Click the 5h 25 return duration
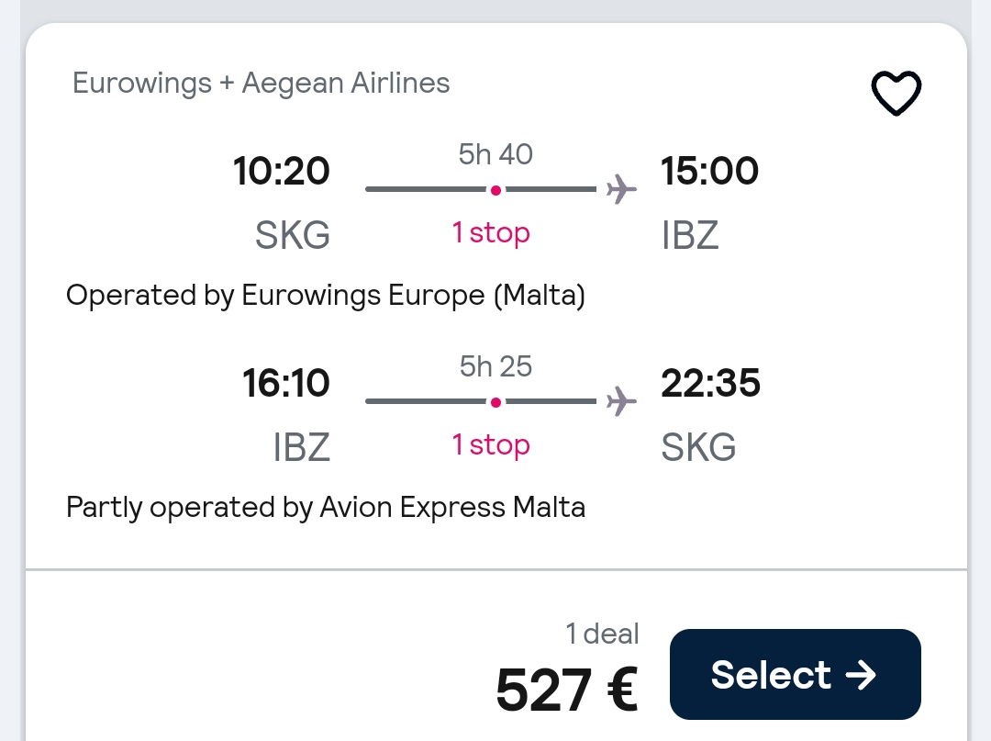991x741 pixels. point(495,366)
